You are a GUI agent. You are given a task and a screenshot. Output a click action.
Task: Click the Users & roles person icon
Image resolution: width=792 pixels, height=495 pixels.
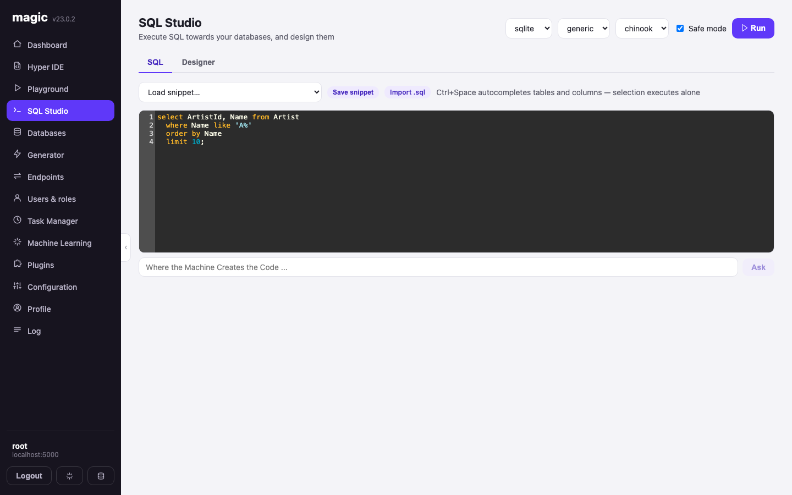point(17,198)
